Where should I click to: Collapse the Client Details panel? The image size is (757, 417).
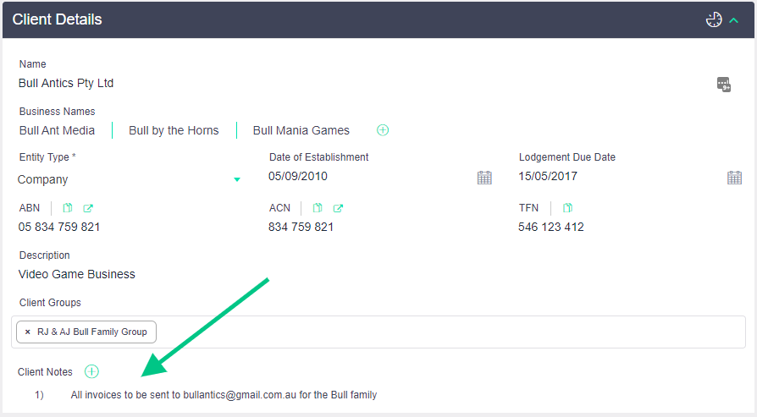pyautogui.click(x=734, y=20)
